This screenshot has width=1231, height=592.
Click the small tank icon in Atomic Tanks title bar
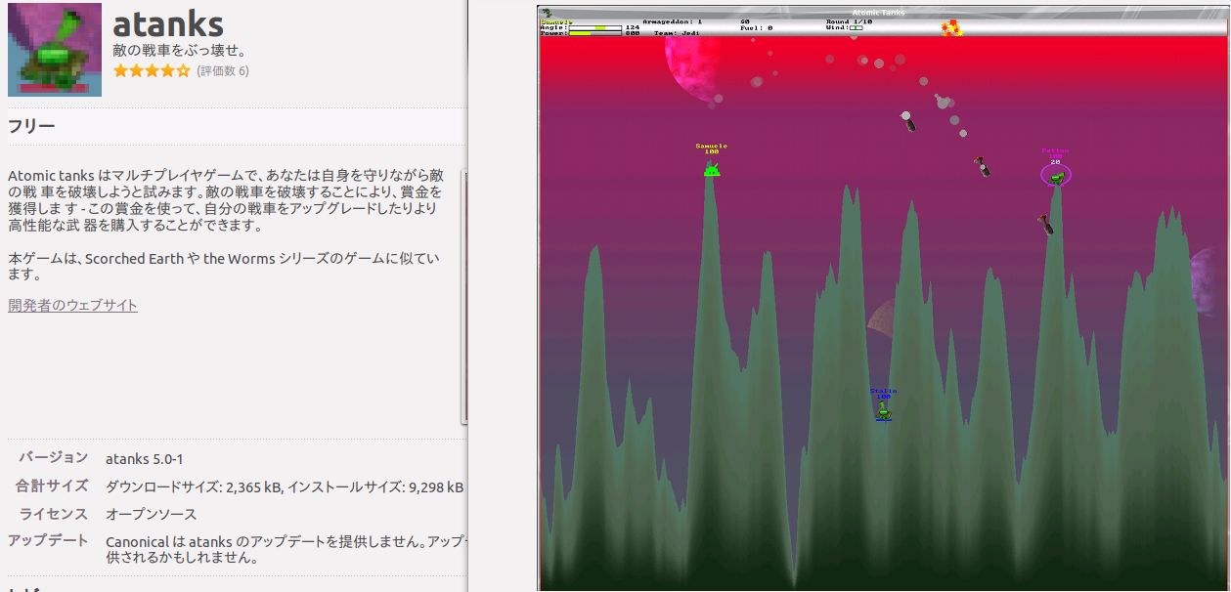pyautogui.click(x=547, y=13)
